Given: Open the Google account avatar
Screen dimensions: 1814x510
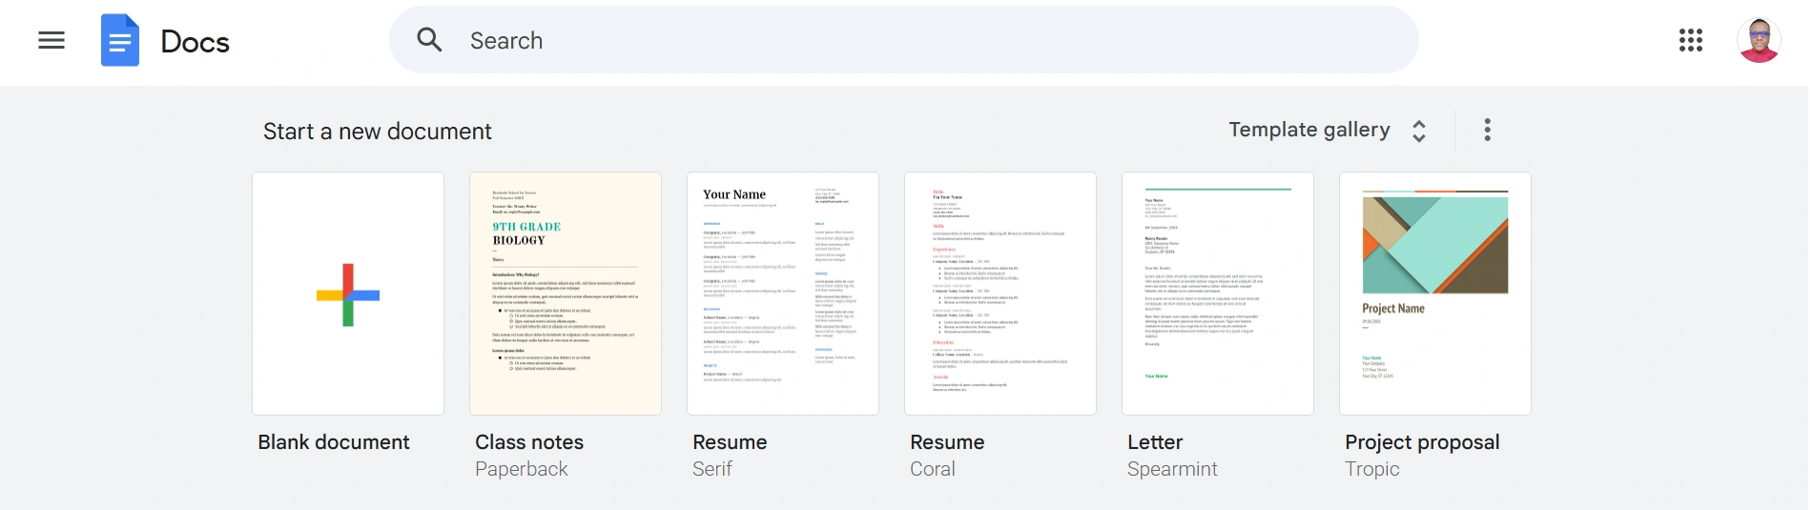Looking at the screenshot, I should point(1759,40).
